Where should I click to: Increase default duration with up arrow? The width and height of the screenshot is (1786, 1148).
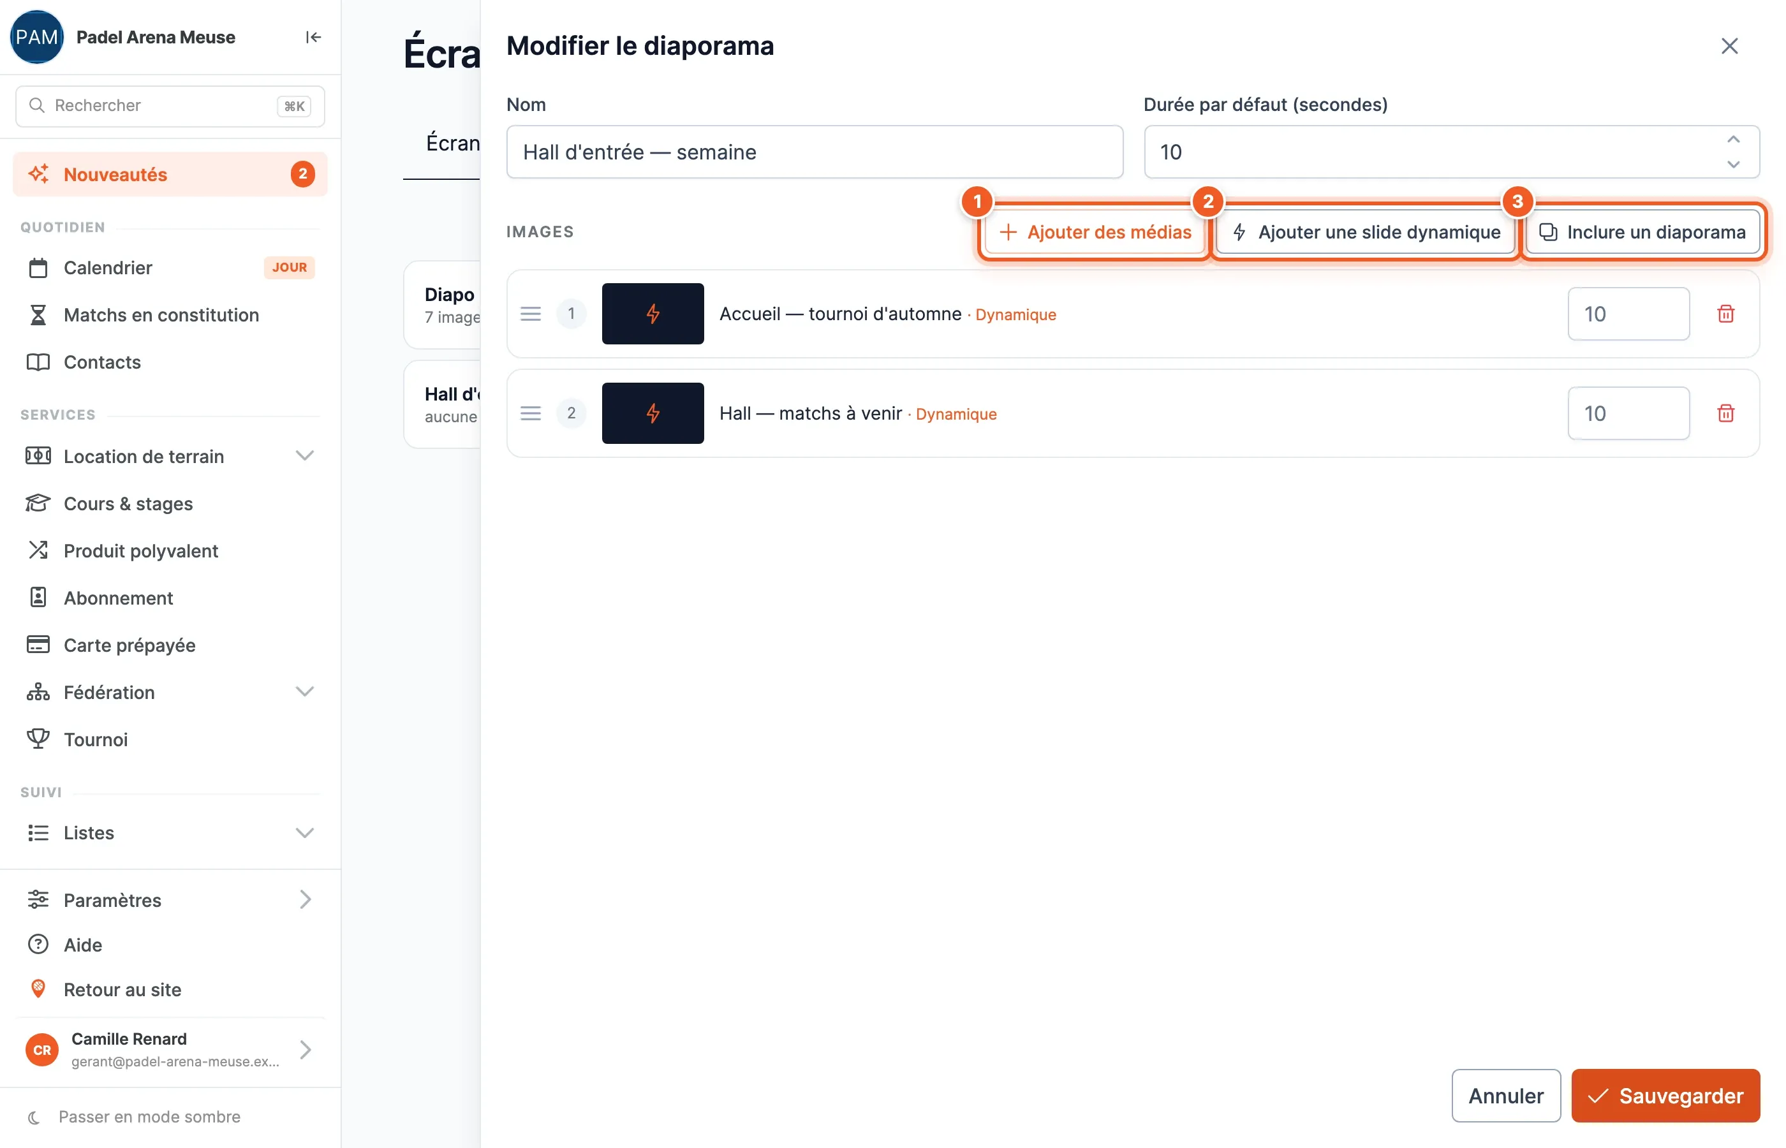pos(1733,140)
